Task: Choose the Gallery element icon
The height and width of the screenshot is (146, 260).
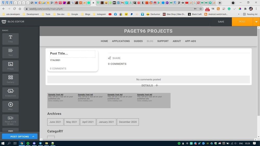Action: click(10, 79)
